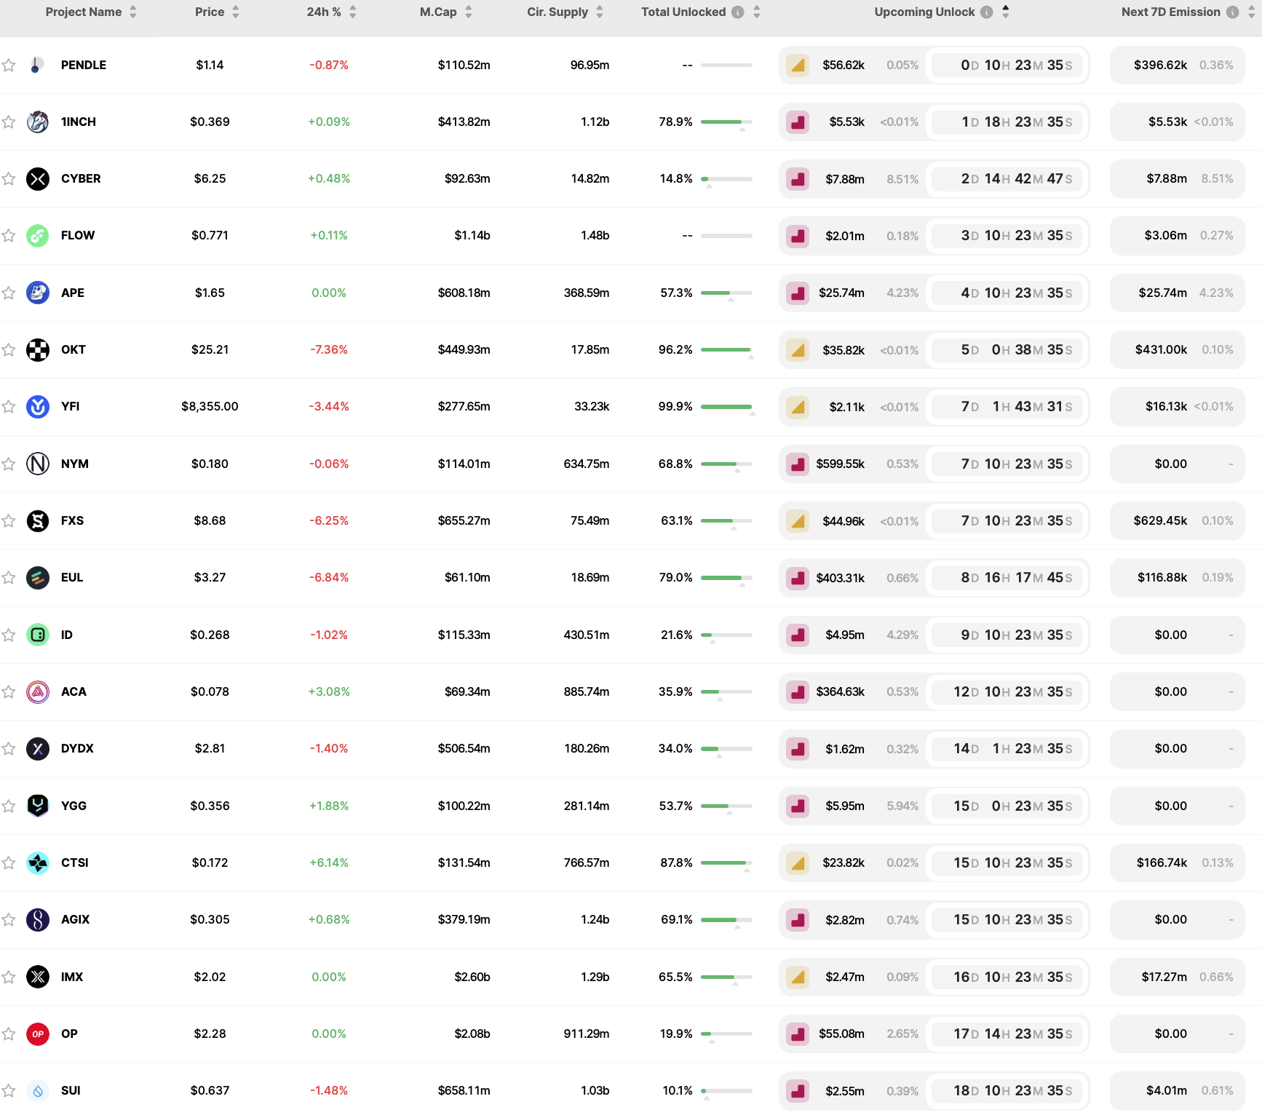Add SUI to favorites with star

click(9, 1091)
